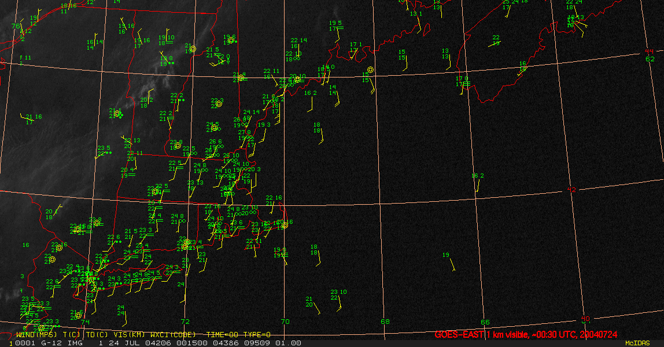Click the red 42 latitude label
Viewport: 664px width, 347px height.
pyautogui.click(x=571, y=190)
